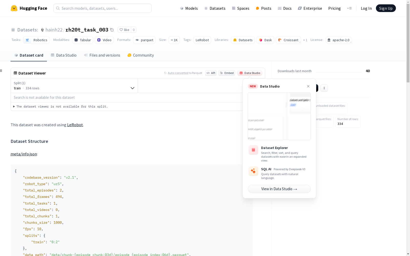410x256 pixels.
Task: Click the Dask library tag
Action: point(265,40)
